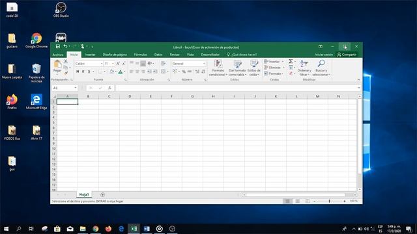Decrease decimal places

(203, 71)
